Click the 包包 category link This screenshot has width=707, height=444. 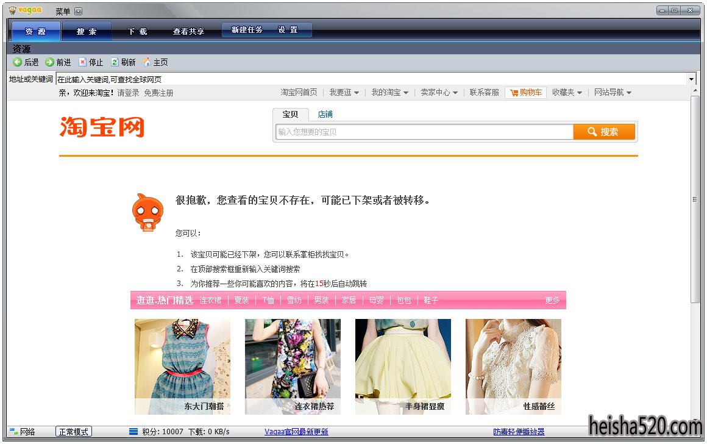tap(404, 301)
